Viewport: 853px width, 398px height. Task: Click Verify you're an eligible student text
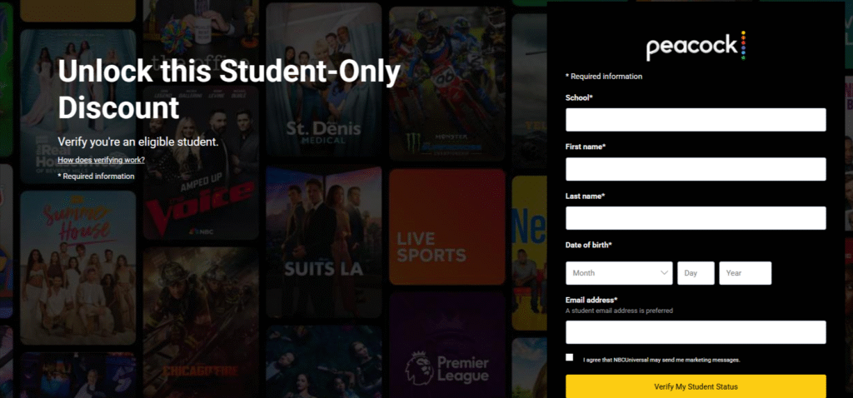(138, 142)
